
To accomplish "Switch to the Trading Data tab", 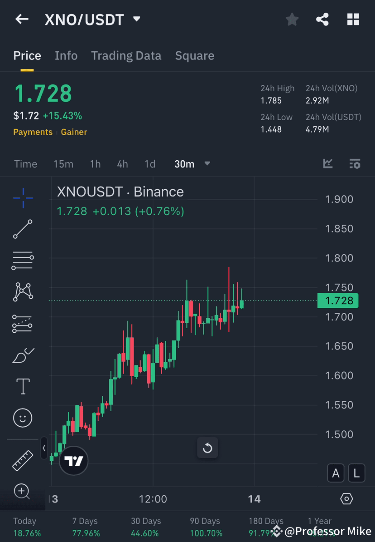I will pos(126,55).
